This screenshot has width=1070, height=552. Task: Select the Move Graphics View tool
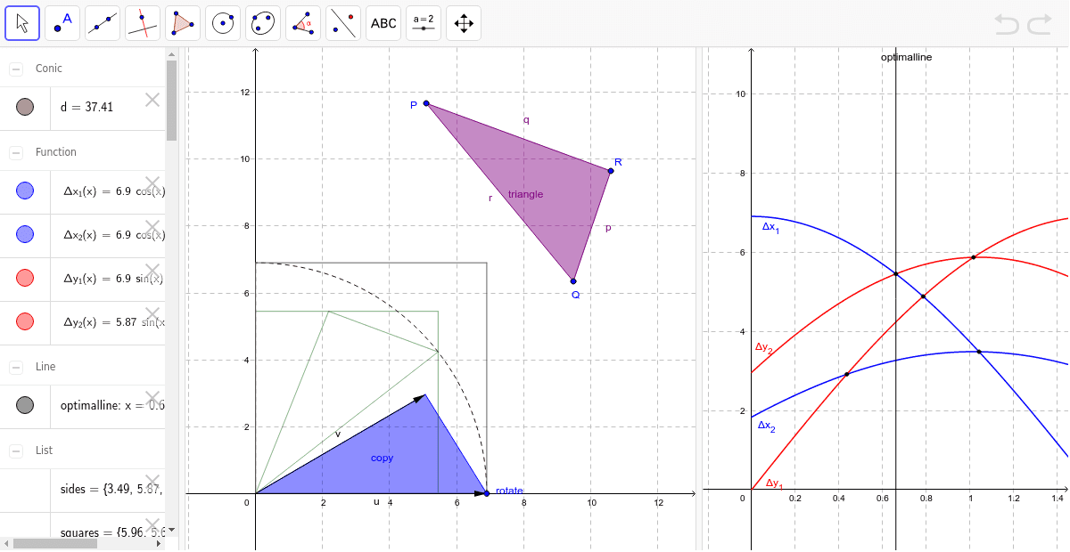[464, 23]
